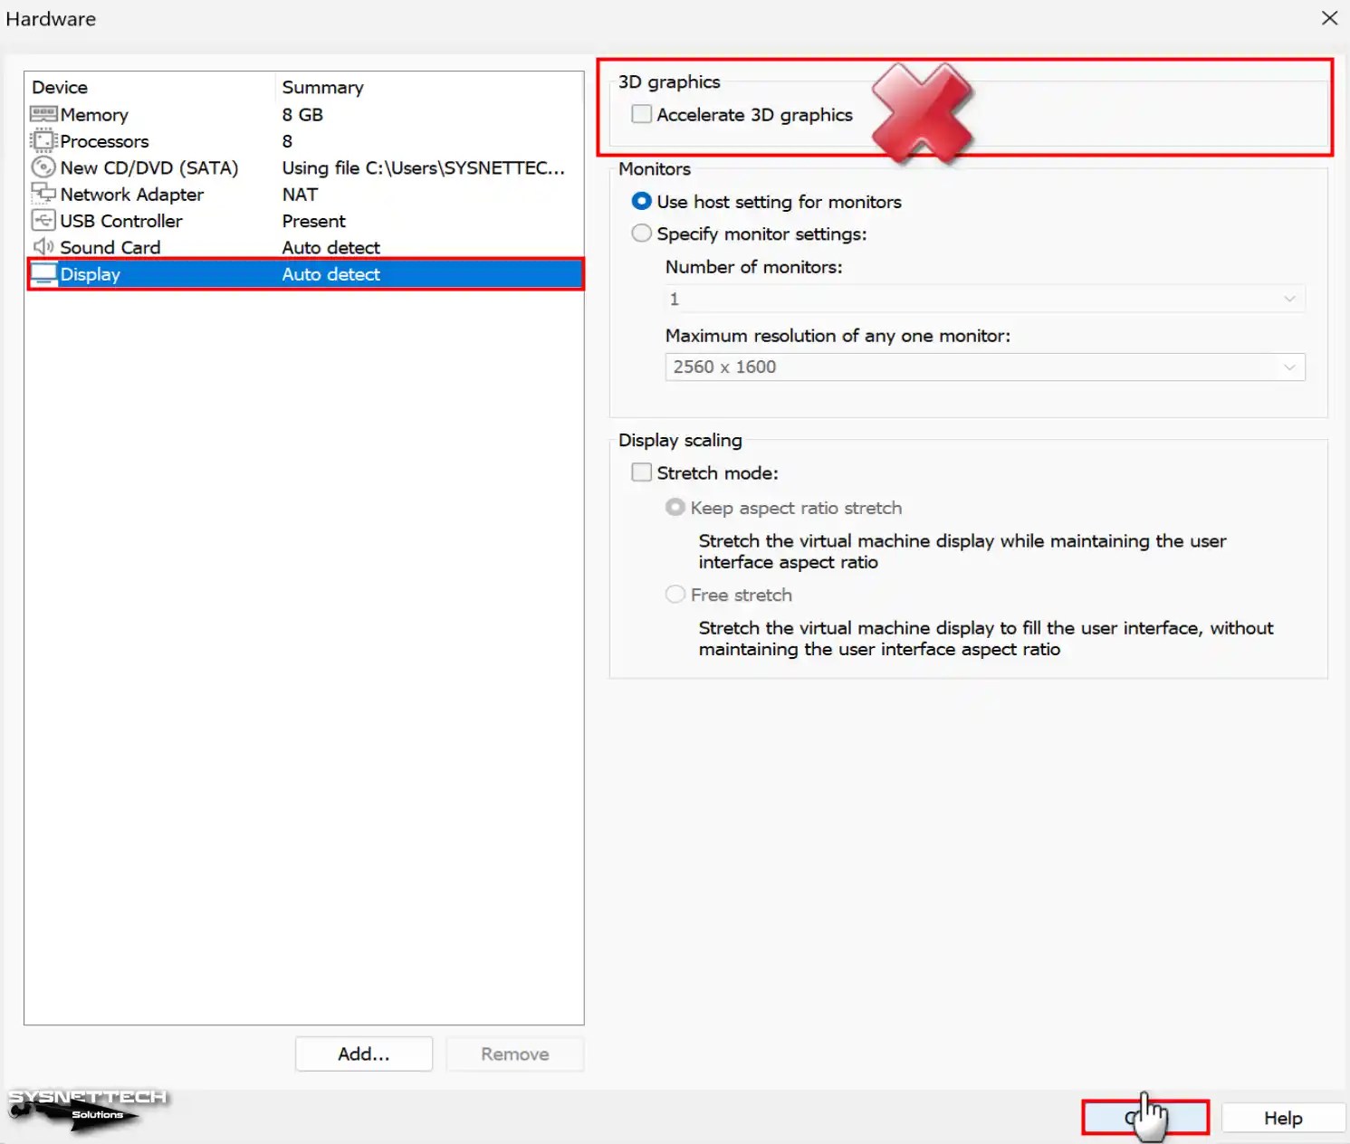The height and width of the screenshot is (1144, 1350).
Task: Confirm changes with the Close button
Action: click(x=1144, y=1117)
